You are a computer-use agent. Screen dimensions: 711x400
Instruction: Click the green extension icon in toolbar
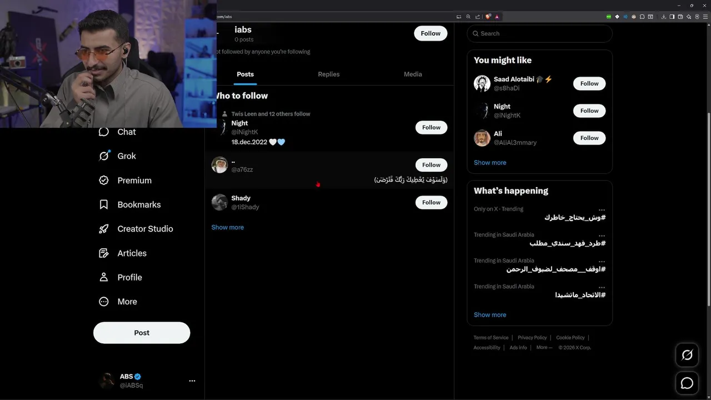[x=609, y=17]
